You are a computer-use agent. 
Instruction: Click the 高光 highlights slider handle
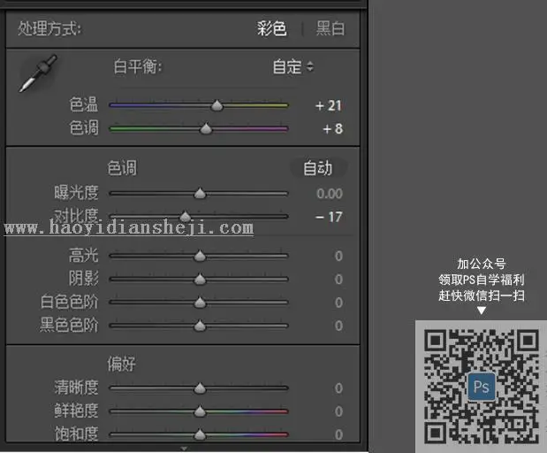[x=200, y=256]
